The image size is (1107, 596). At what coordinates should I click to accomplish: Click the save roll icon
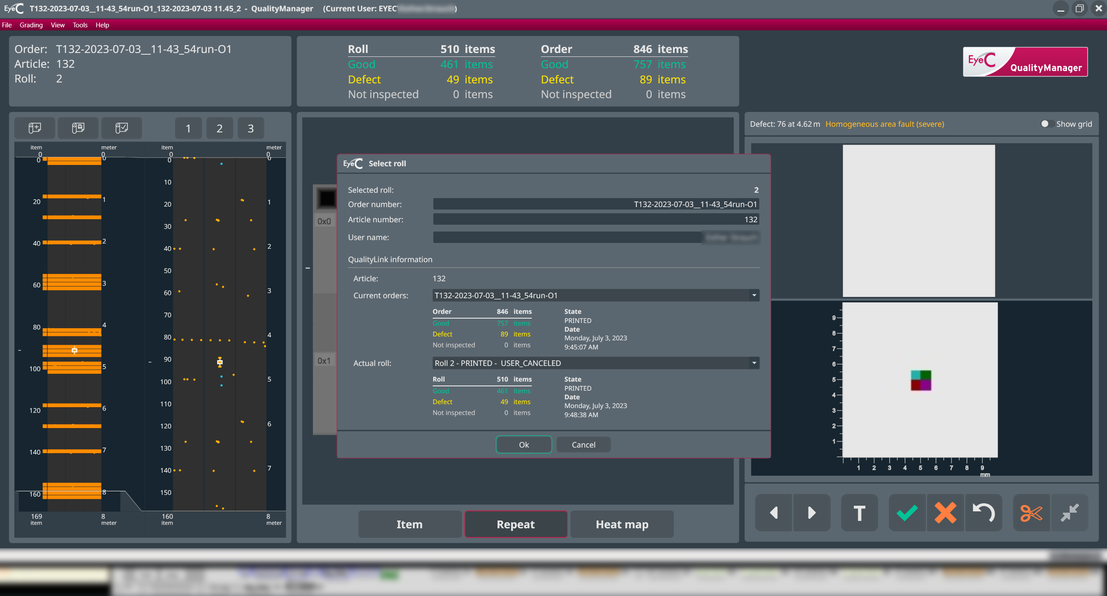(x=78, y=128)
